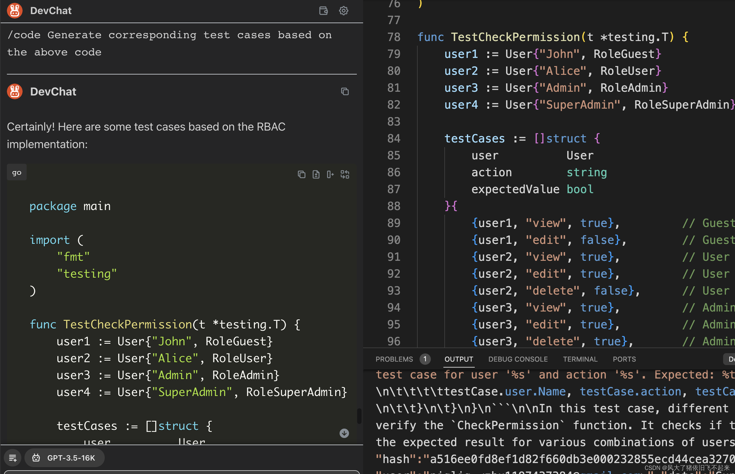The width and height of the screenshot is (735, 474).
Task: Click the DevChat rabbit logo in header
Action: 15,11
